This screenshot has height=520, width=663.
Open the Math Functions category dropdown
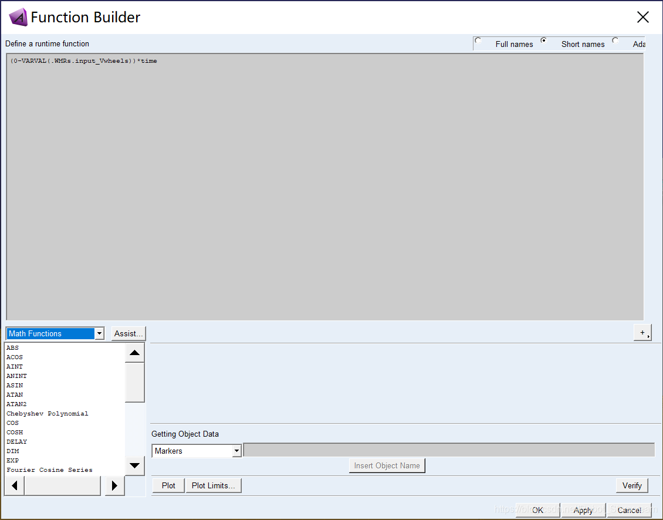(x=99, y=334)
